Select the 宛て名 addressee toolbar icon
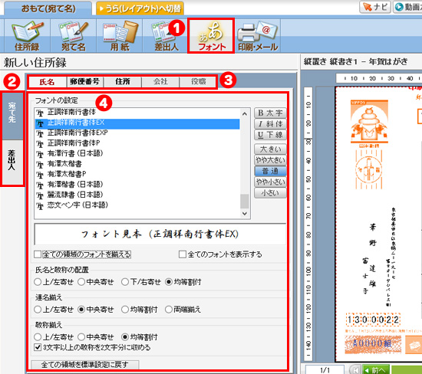 (x=73, y=36)
